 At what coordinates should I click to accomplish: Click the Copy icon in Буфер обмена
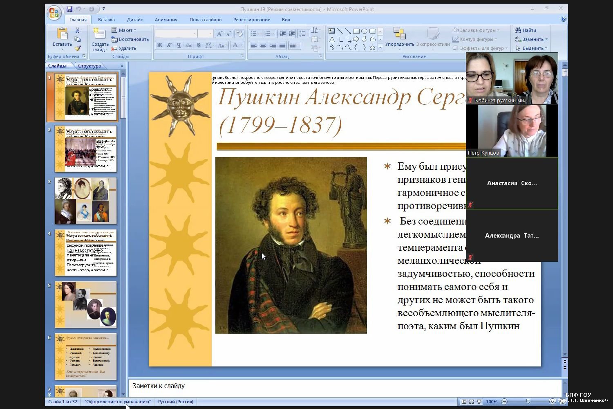pos(78,39)
